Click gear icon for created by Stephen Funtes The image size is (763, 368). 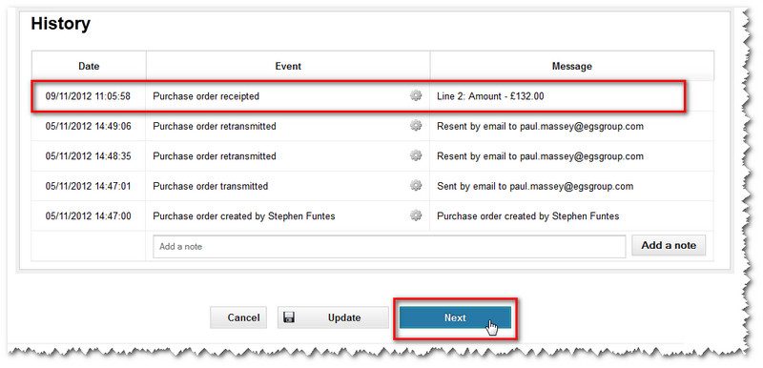(416, 215)
